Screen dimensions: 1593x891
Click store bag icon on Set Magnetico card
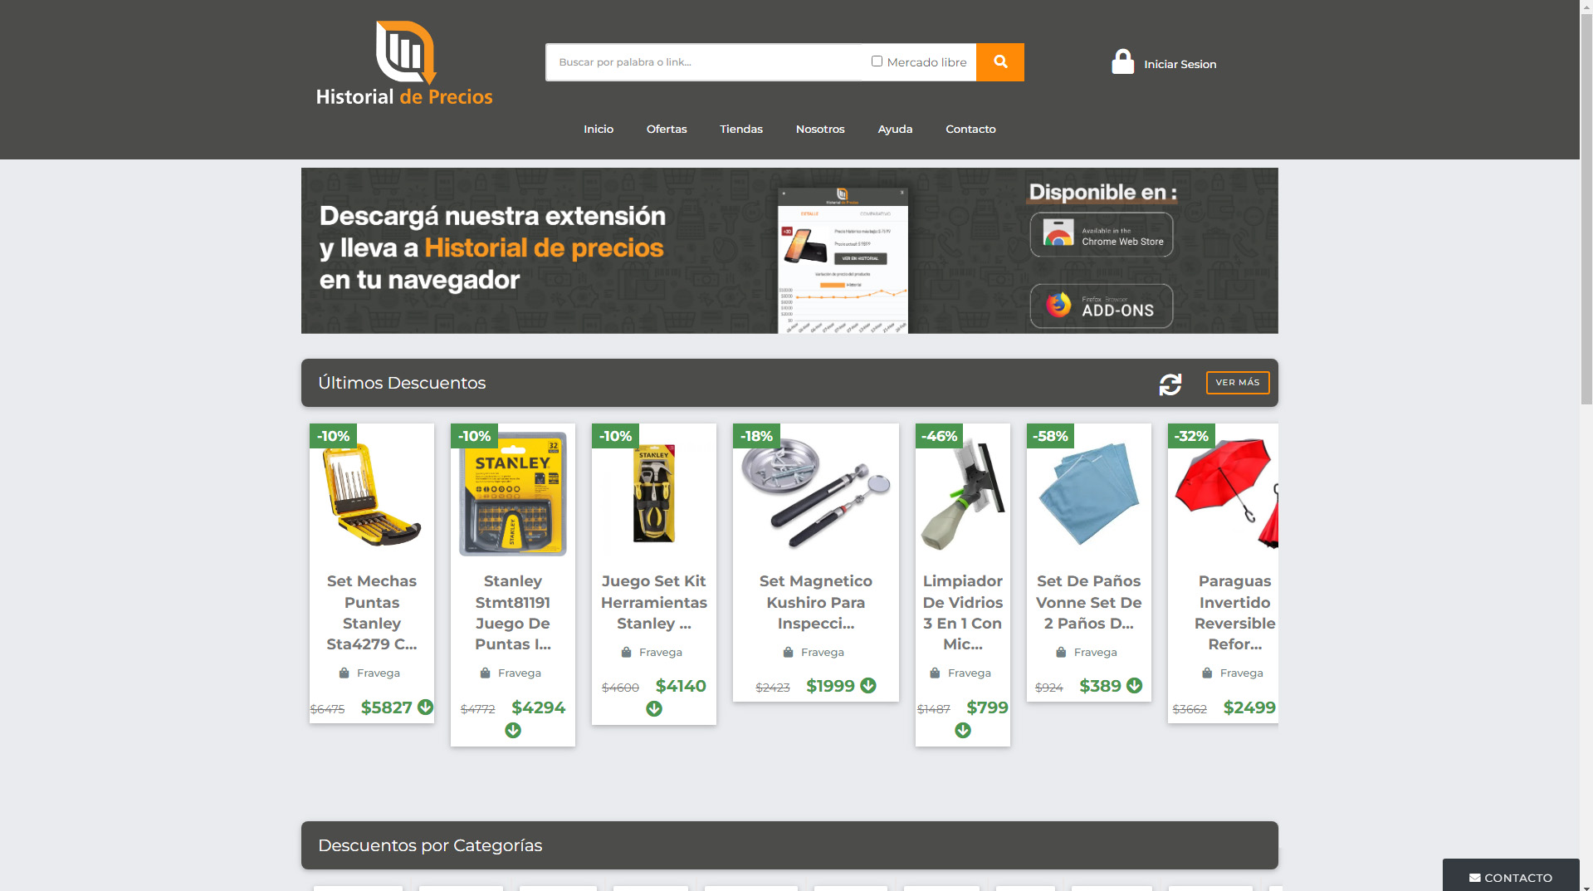tap(788, 652)
